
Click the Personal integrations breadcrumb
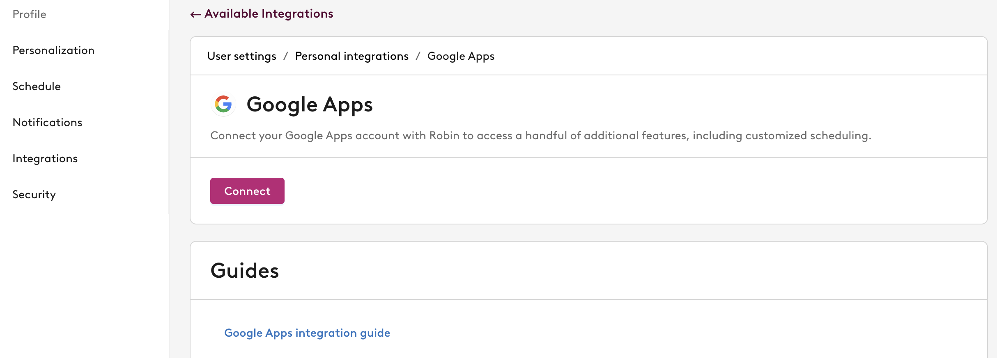tap(352, 56)
